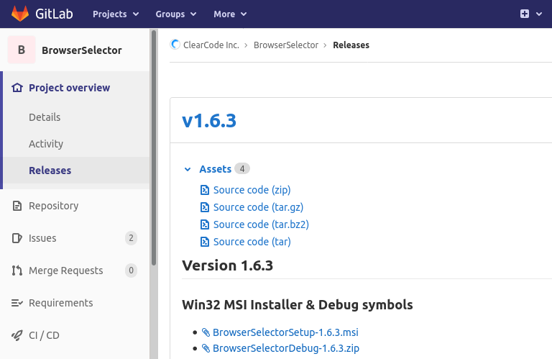552x359 pixels.
Task: Open the Projects dropdown menu
Action: (116, 14)
